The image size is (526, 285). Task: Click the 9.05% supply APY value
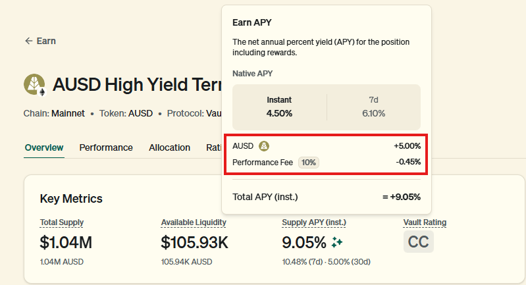pyautogui.click(x=303, y=242)
